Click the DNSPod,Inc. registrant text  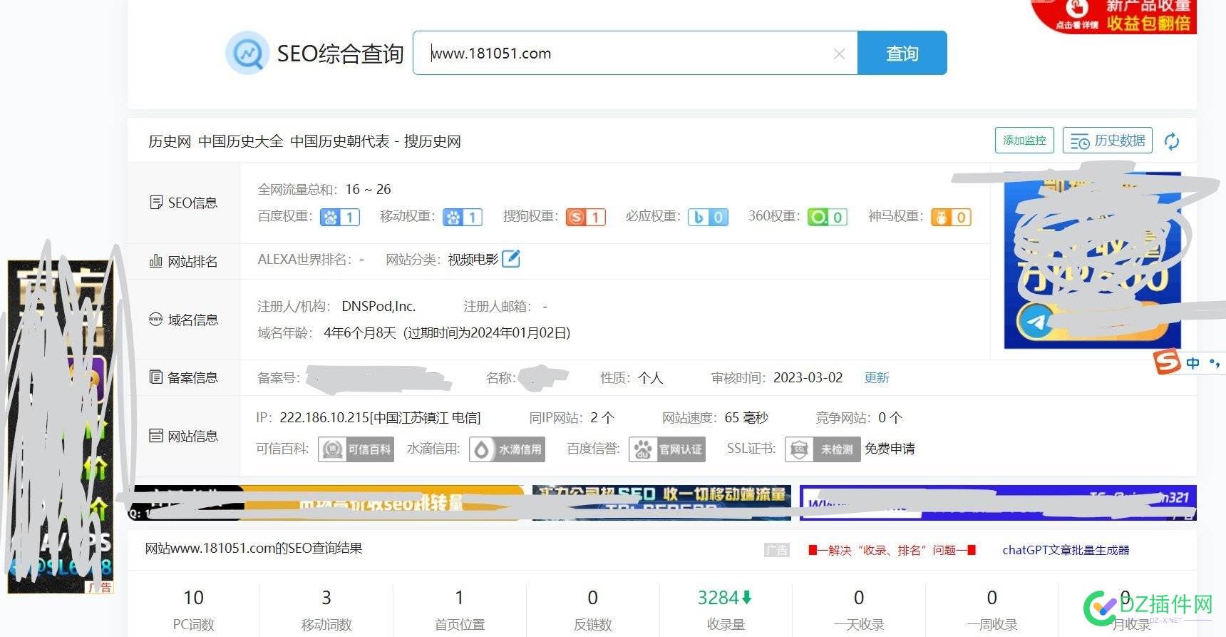pyautogui.click(x=378, y=306)
